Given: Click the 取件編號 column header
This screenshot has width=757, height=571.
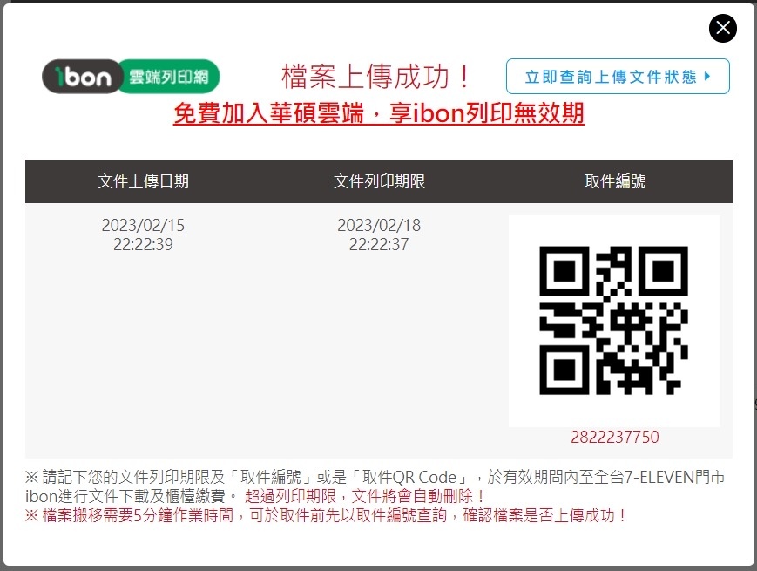Looking at the screenshot, I should 615,181.
